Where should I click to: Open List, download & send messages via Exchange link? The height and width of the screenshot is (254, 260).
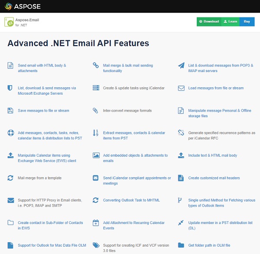pos(47,91)
